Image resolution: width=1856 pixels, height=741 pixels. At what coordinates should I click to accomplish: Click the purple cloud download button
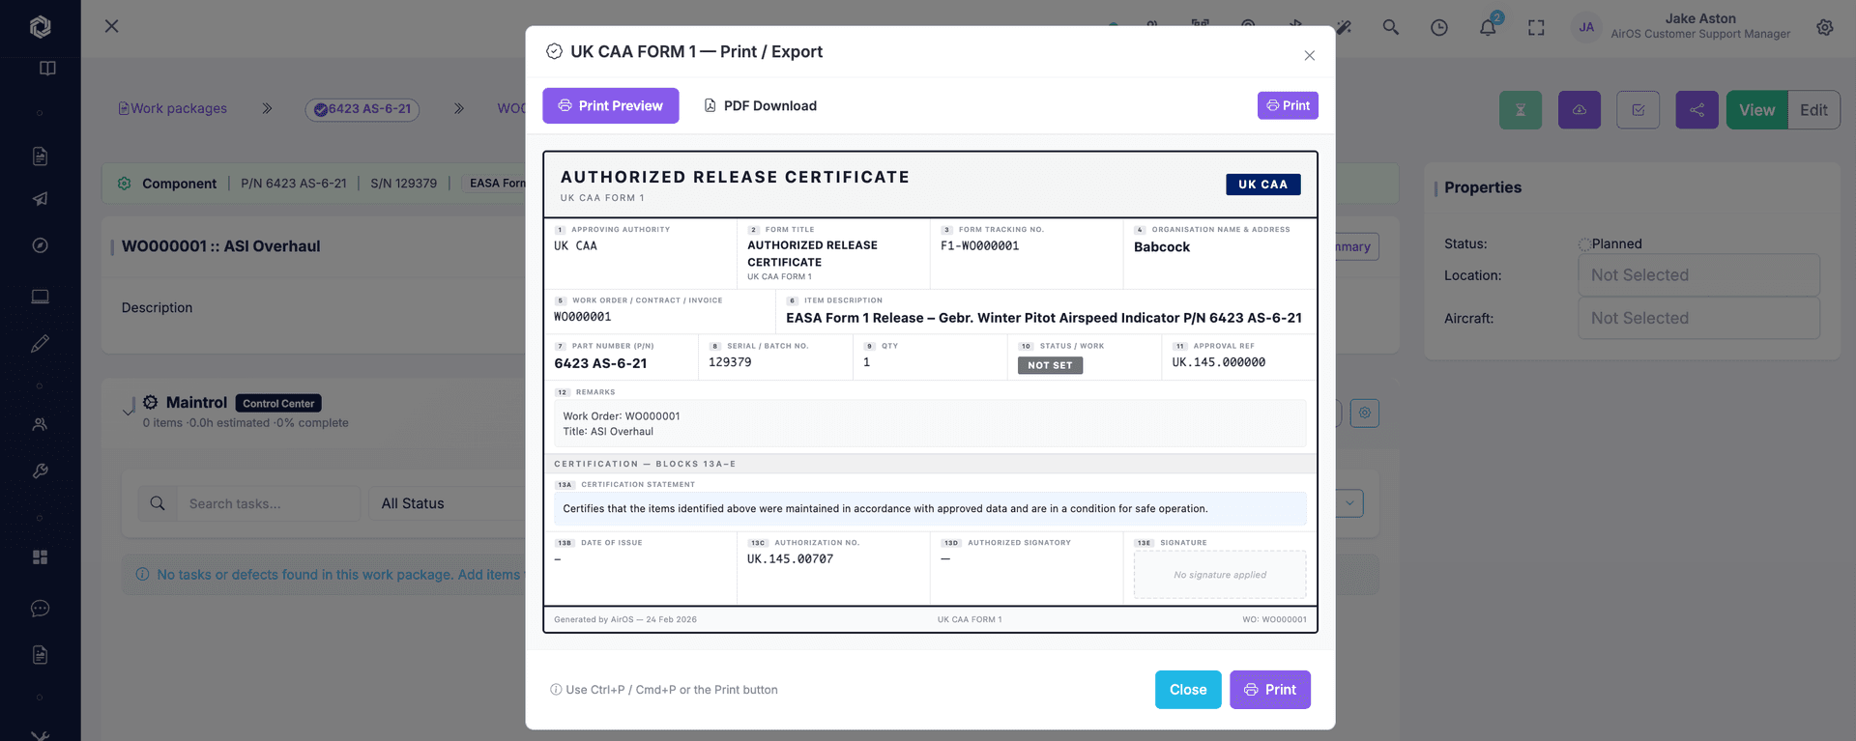click(x=1580, y=110)
